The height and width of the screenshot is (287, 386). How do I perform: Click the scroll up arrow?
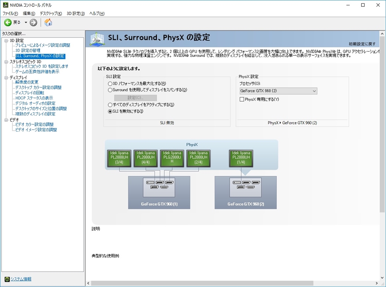[382, 34]
